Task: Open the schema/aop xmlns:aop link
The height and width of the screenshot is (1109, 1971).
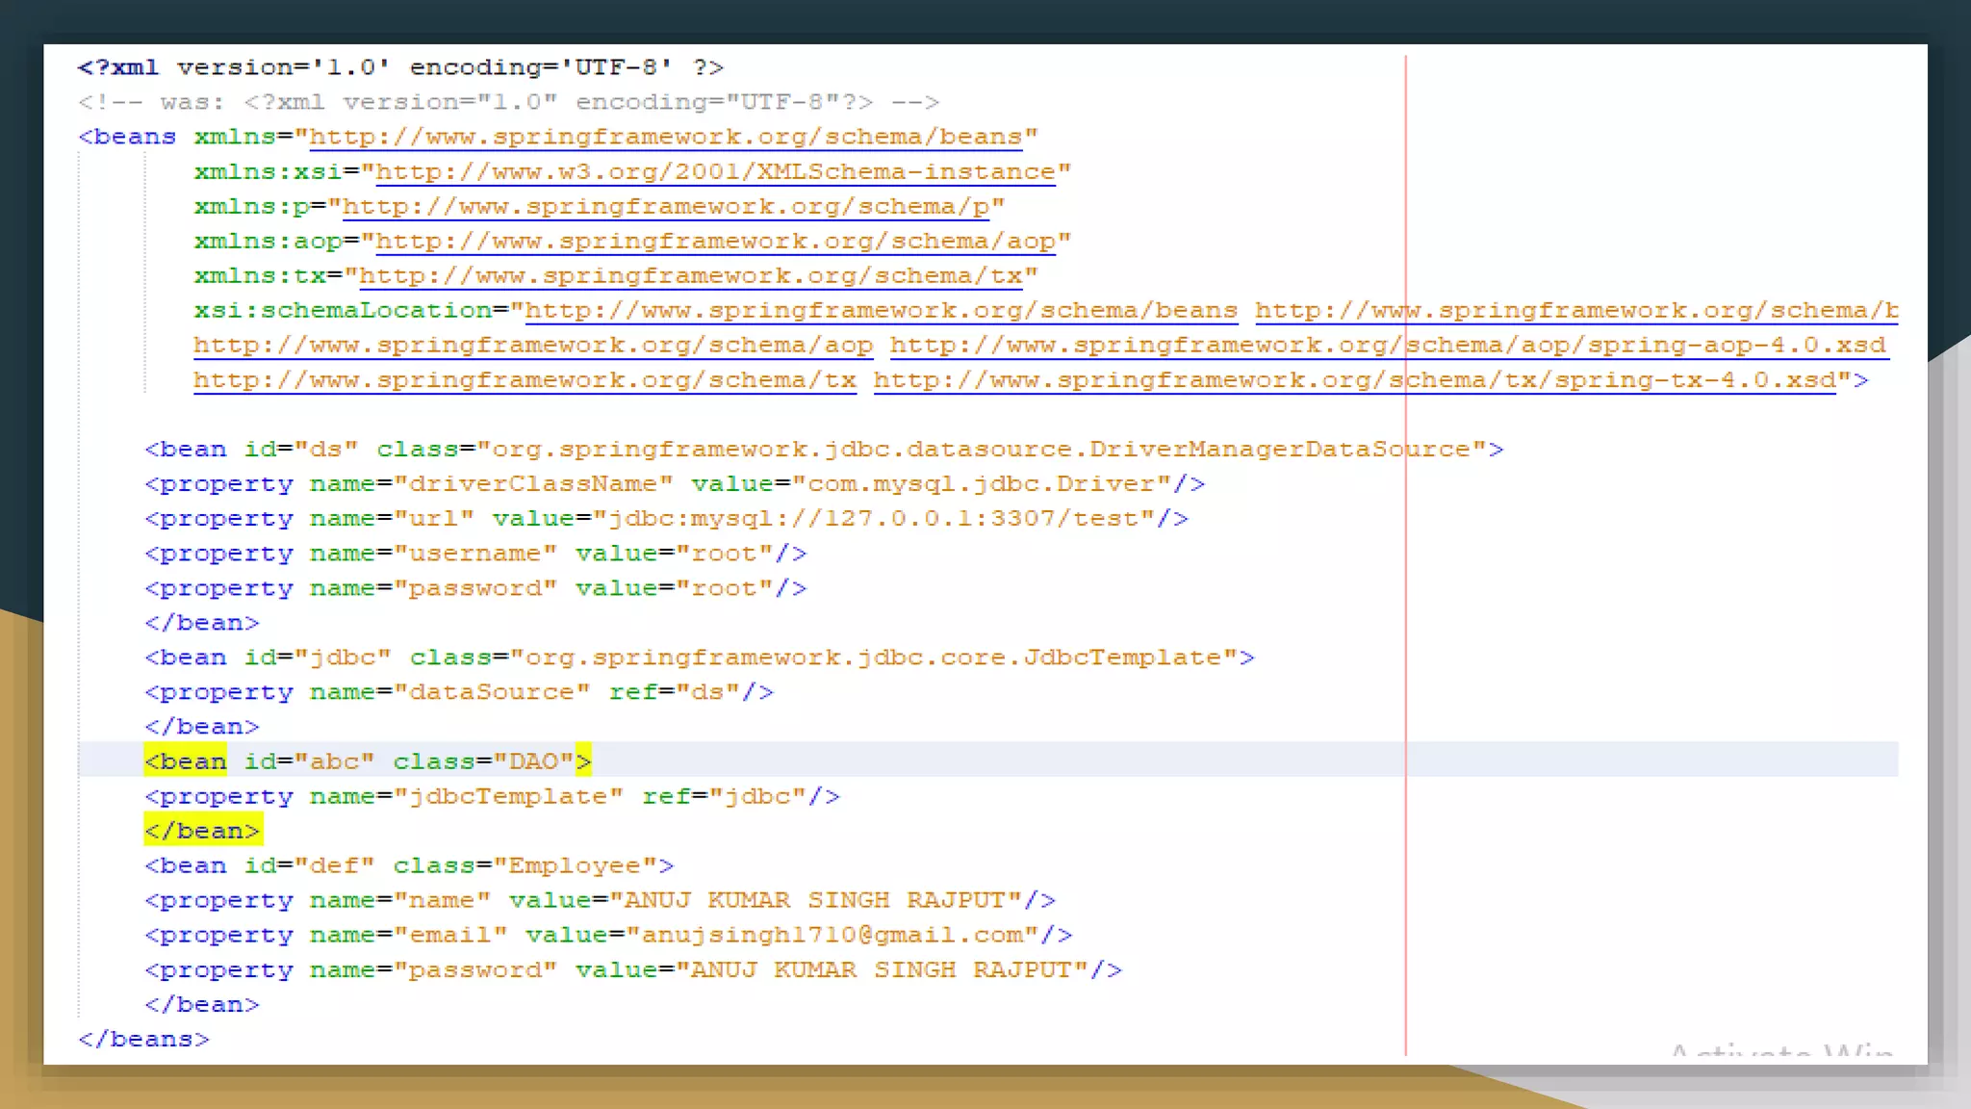Action: coord(715,241)
